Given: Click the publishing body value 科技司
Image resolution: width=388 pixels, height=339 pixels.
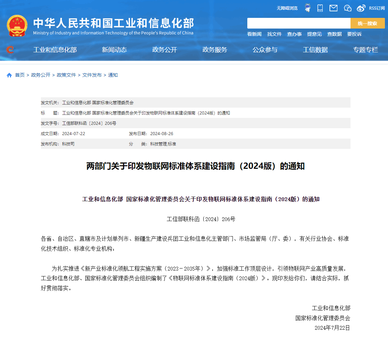Looking at the screenshot, I should (68, 144).
